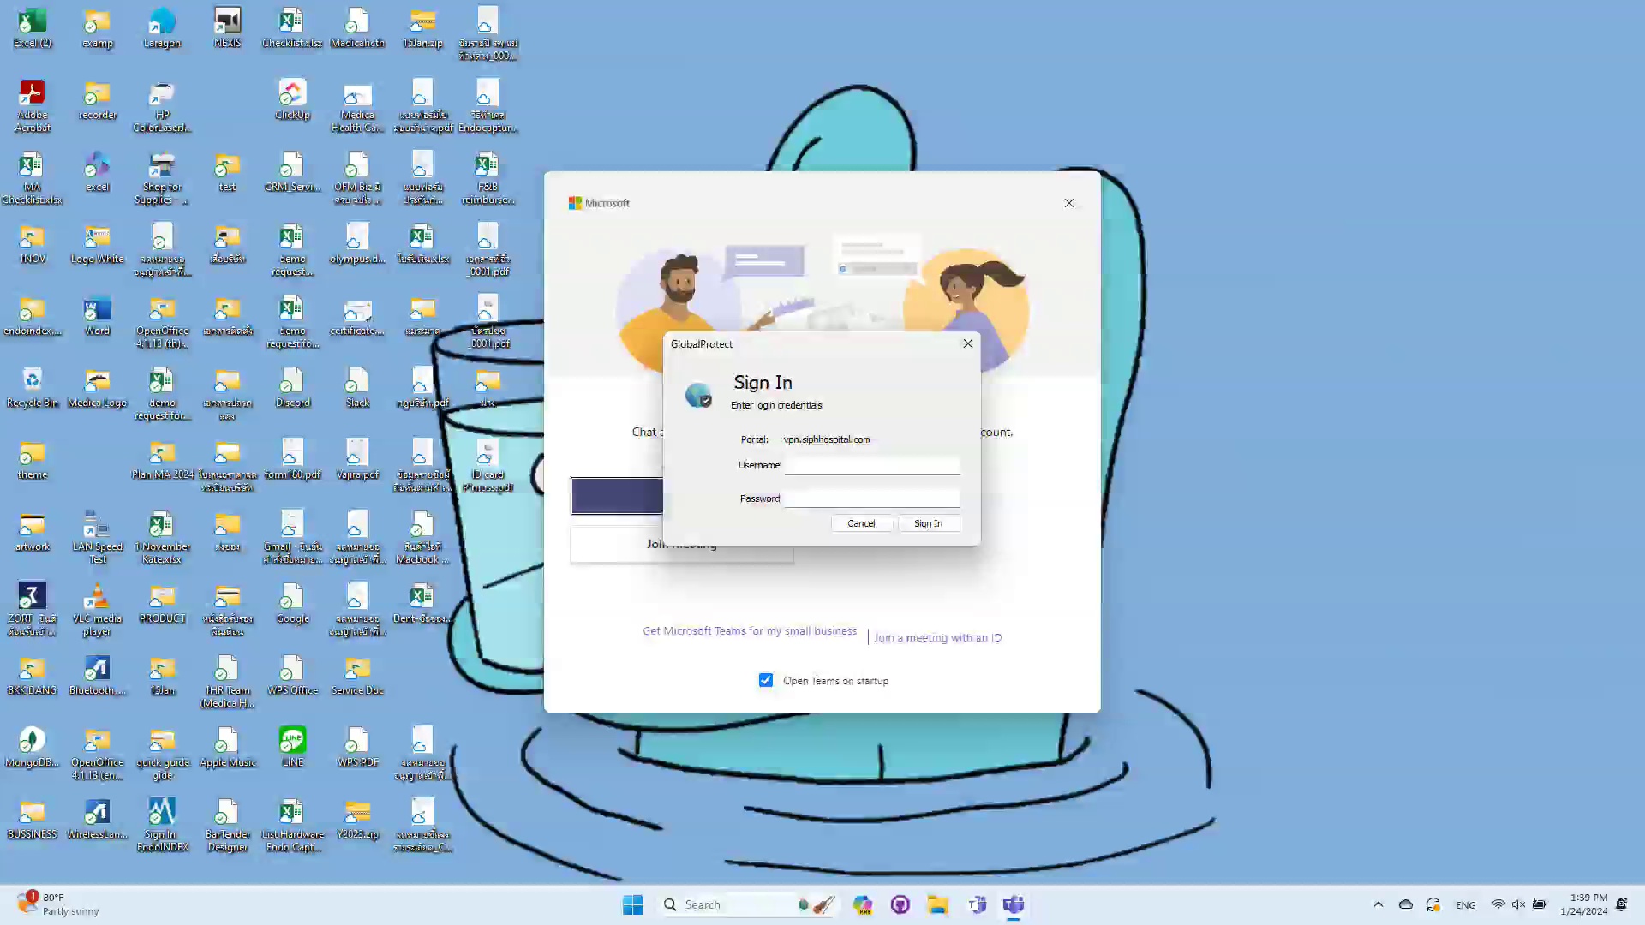Open the ENG language indicator
The height and width of the screenshot is (925, 1645).
1465,904
